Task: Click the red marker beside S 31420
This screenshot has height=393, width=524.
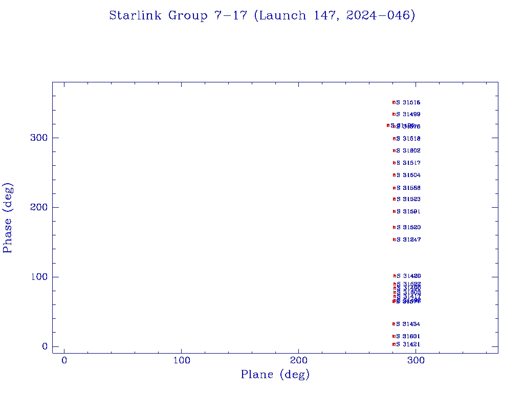Action: [x=395, y=276]
